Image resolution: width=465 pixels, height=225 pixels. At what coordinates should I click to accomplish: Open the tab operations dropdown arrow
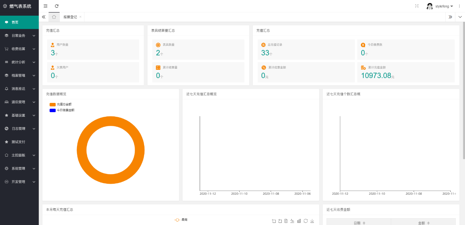pos(460,17)
